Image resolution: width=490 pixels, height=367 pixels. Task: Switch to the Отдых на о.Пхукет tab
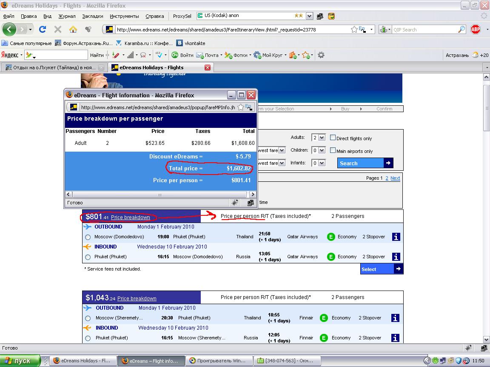(54, 68)
